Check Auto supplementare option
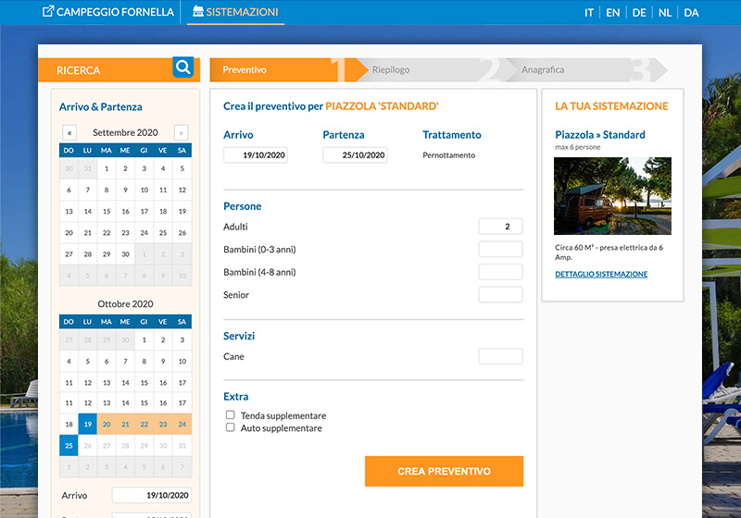 (x=230, y=427)
